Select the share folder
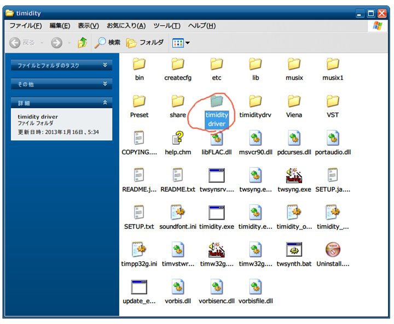 178,106
